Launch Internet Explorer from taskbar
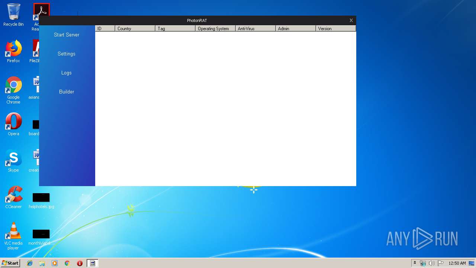The height and width of the screenshot is (268, 476). (30, 263)
